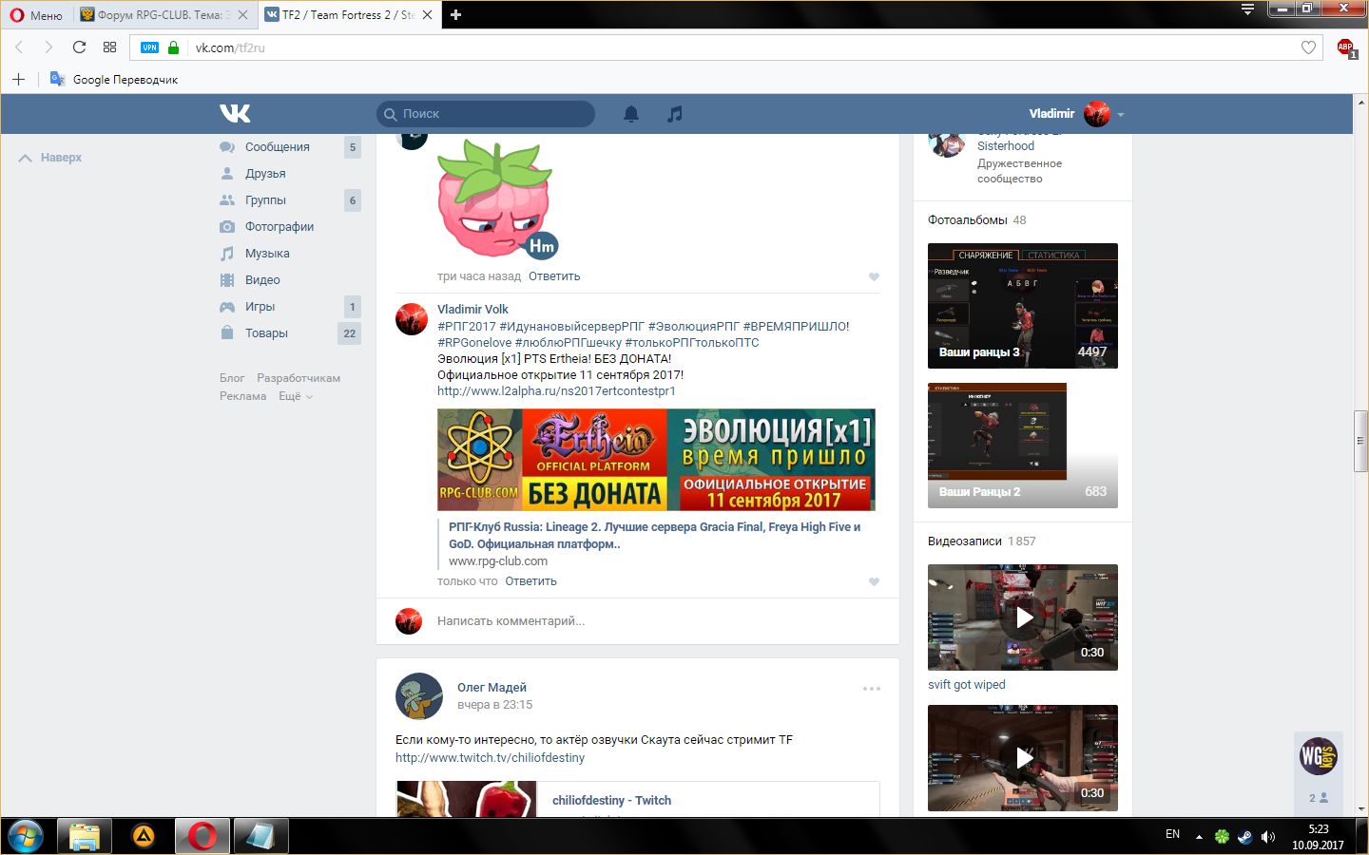1369x855 pixels.
Task: Open Windows Explorer from the taskbar
Action: pyautogui.click(x=84, y=837)
